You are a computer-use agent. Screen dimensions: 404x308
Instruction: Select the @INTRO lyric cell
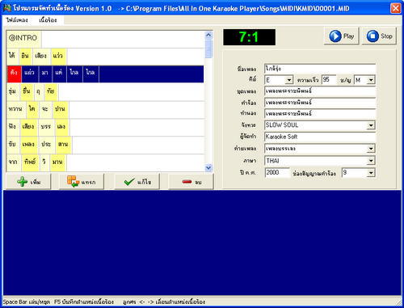tap(23, 39)
